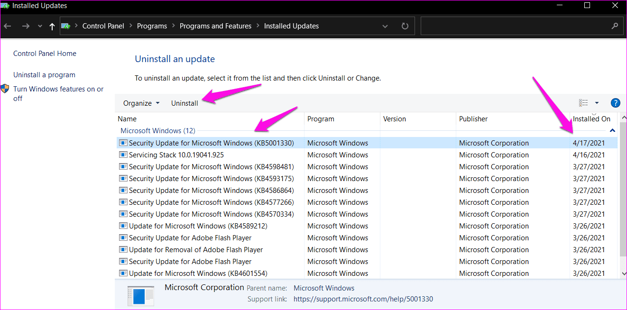
Task: Click the icon beside KB4589212 update
Action: (x=123, y=226)
